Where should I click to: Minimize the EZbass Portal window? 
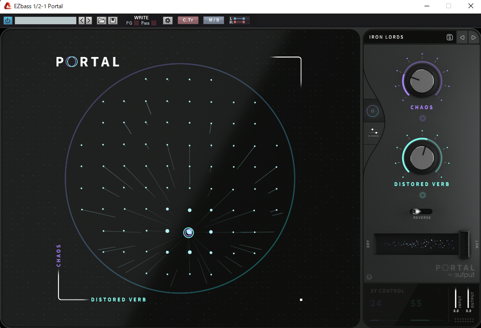coord(427,6)
